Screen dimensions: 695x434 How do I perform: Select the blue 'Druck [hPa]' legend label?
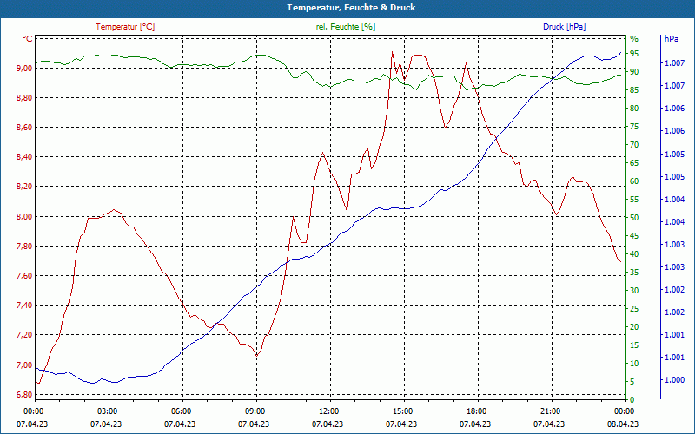[564, 27]
